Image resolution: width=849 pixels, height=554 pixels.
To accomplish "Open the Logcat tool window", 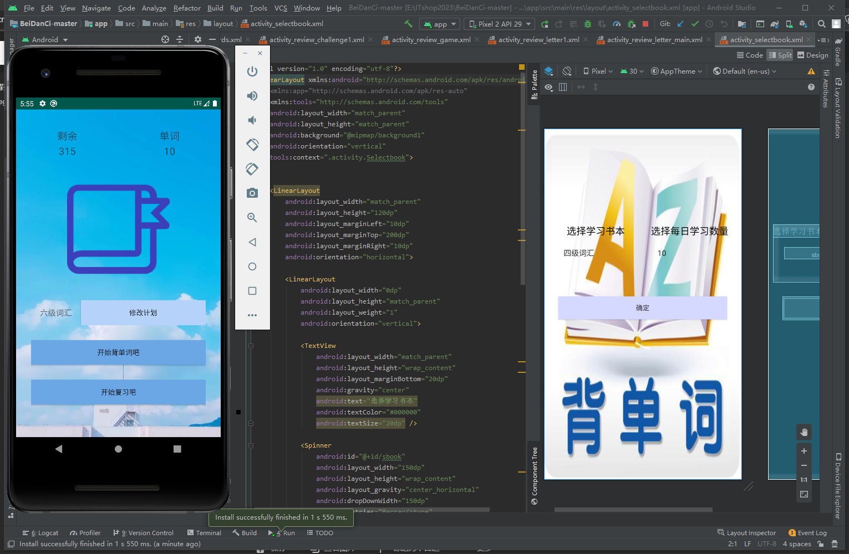I will pyautogui.click(x=40, y=533).
